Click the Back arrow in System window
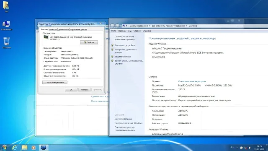The height and width of the screenshot is (151, 268). 112,26
